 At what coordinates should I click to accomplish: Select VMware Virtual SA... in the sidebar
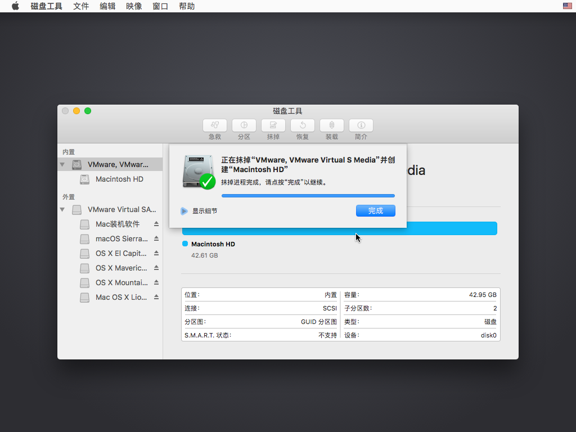coord(110,209)
